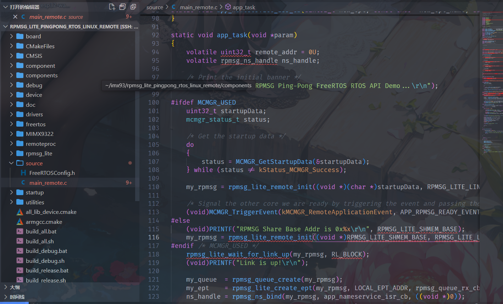Open all_lib_device.cmake file

point(51,212)
